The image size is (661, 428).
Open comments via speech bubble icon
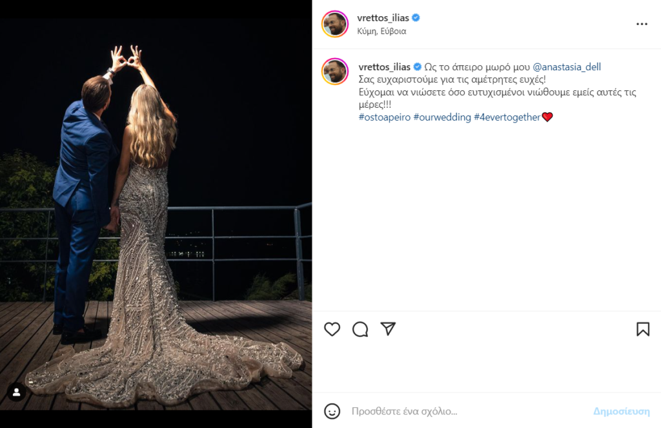pos(360,329)
